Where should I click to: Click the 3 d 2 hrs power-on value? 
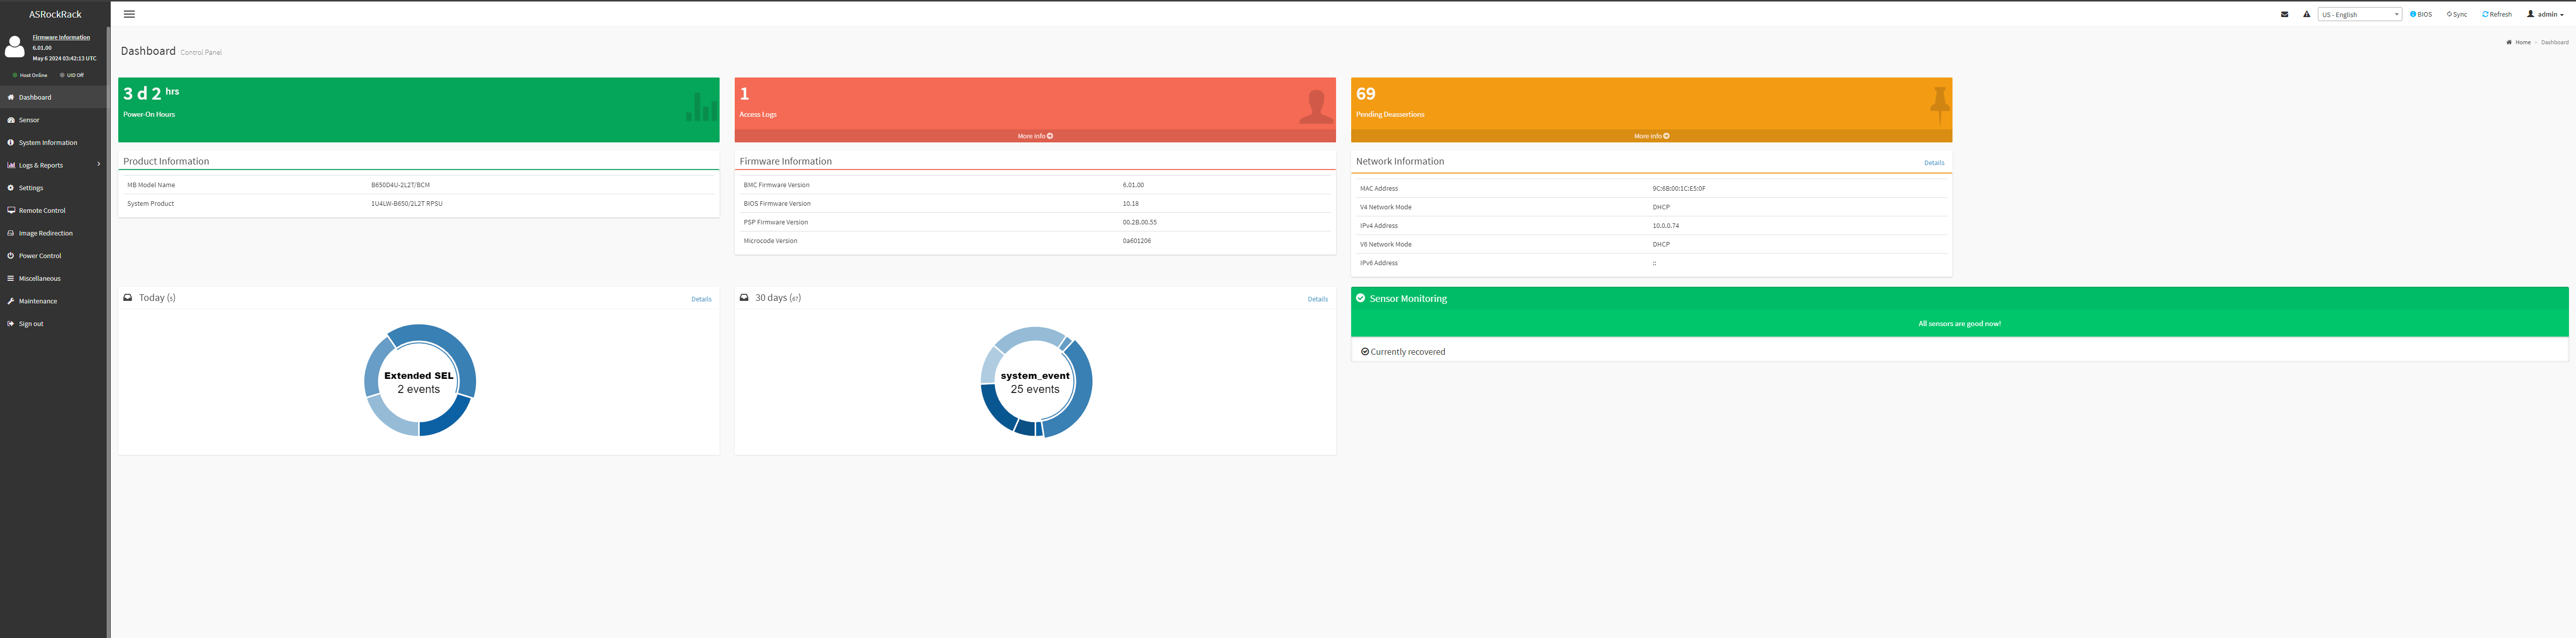pos(151,93)
